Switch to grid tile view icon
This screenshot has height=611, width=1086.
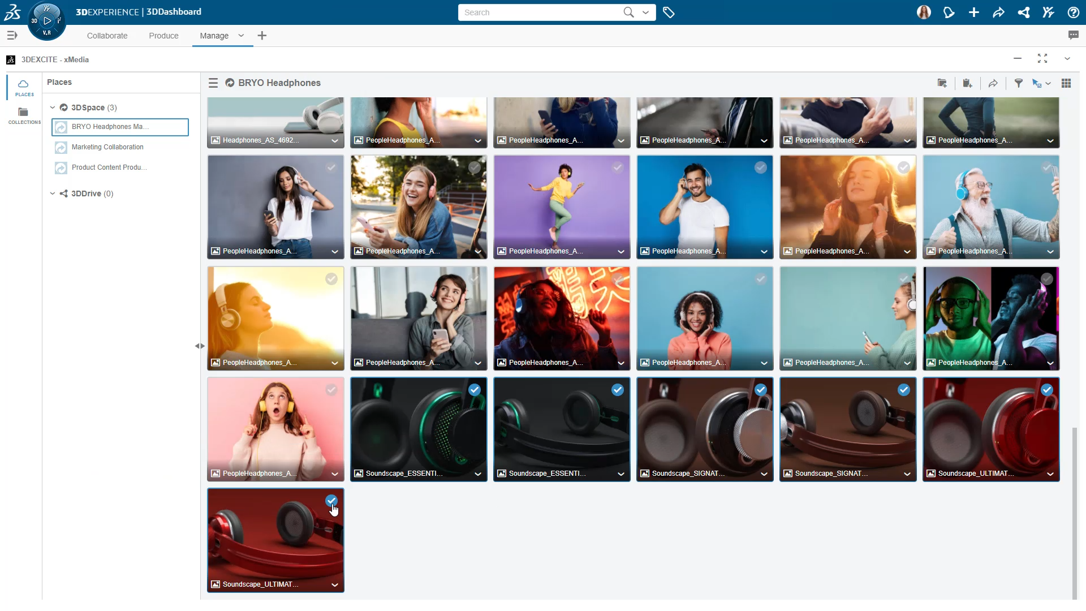tap(1066, 83)
